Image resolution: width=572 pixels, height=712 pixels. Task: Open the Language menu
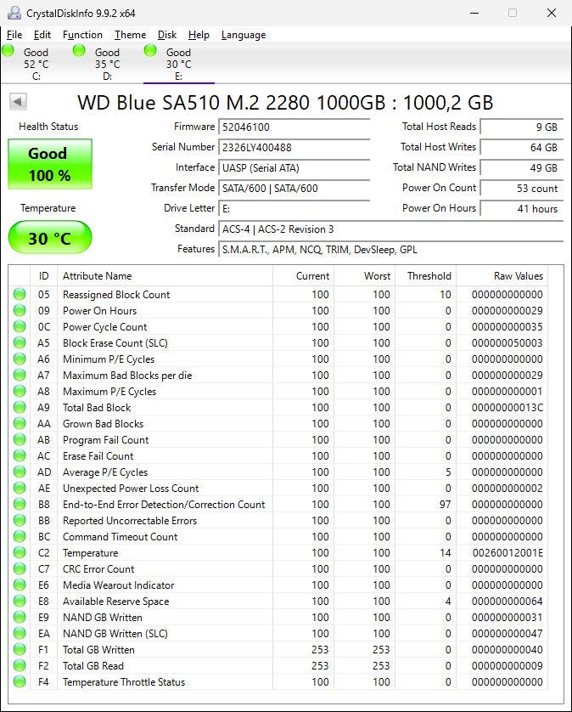click(x=244, y=35)
